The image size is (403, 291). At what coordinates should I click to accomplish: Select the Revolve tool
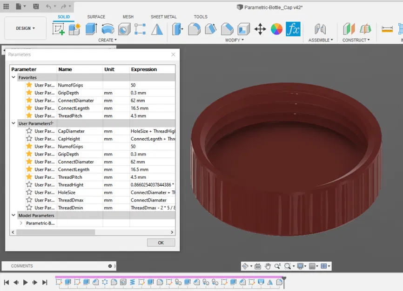point(107,29)
